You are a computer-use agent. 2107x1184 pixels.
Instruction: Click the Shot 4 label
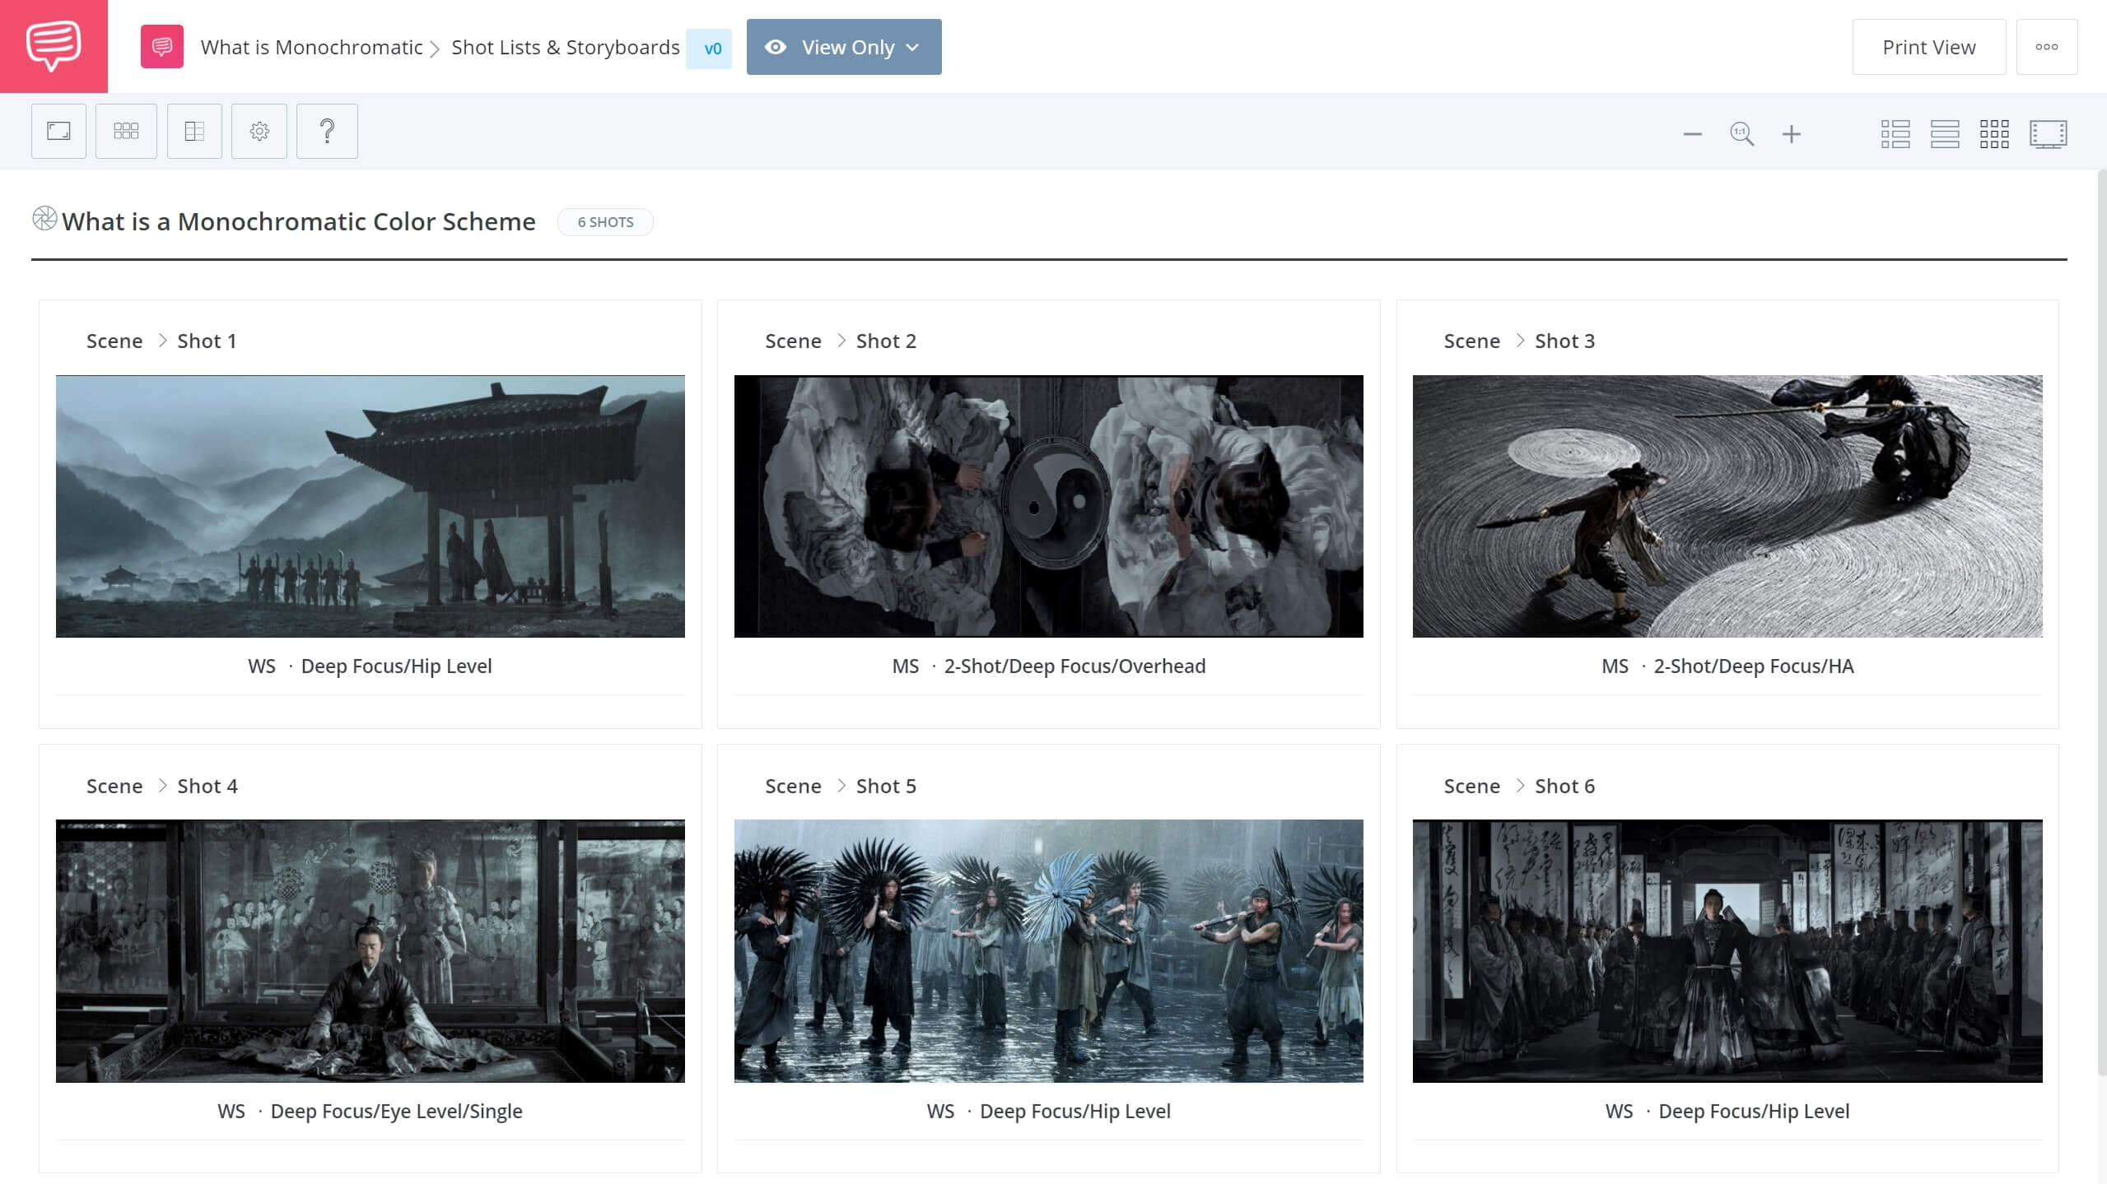coord(207,786)
